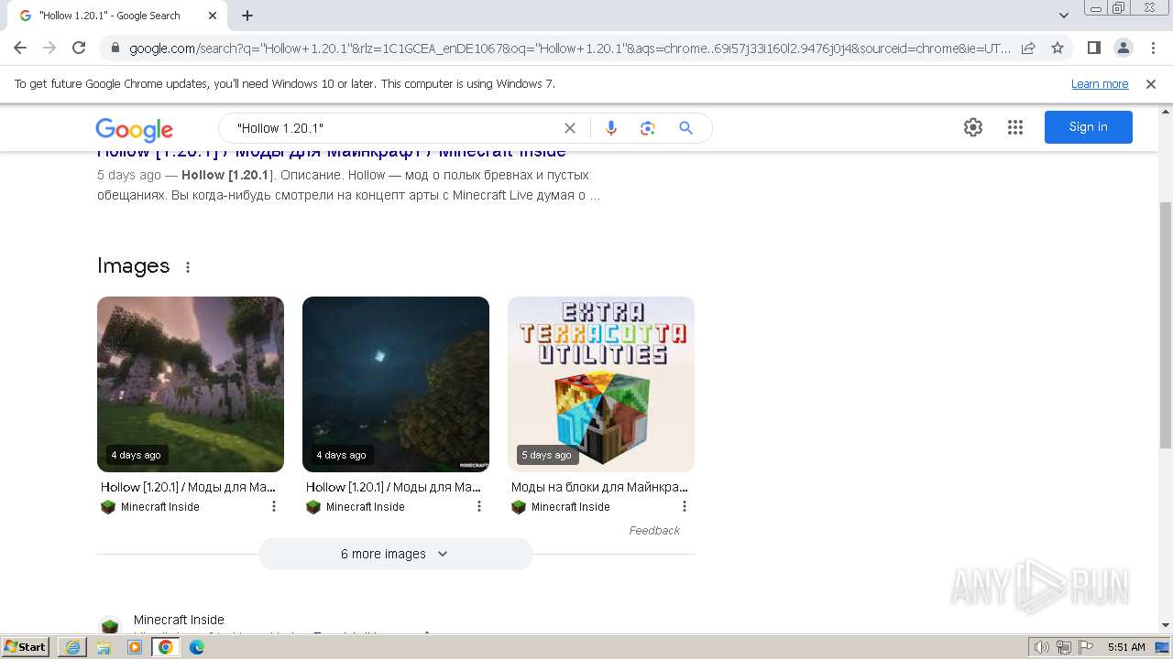This screenshot has width=1173, height=659.
Task: Open network status tray icon
Action: [1063, 647]
